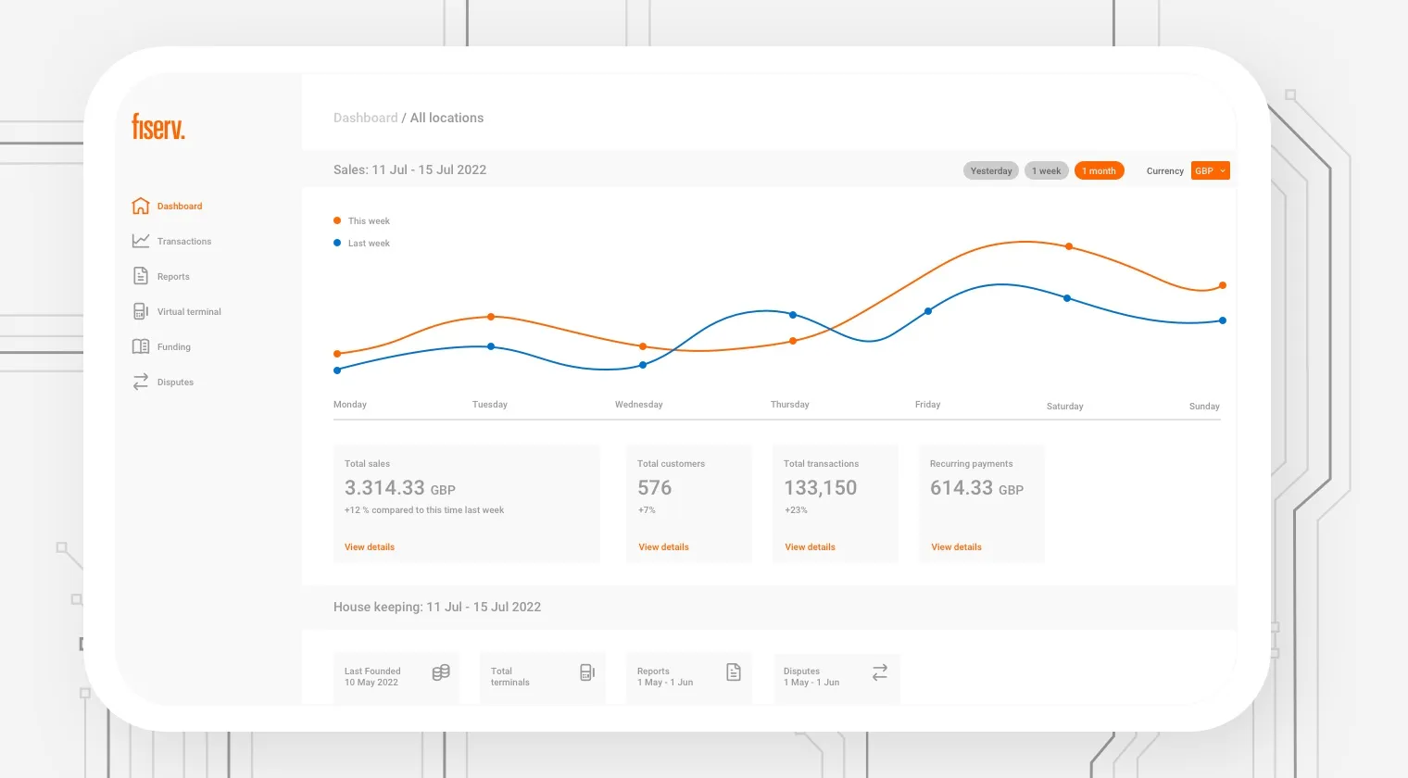Image resolution: width=1408 pixels, height=778 pixels.
Task: Select the terminal icon beside Total terminals
Action: (587, 671)
